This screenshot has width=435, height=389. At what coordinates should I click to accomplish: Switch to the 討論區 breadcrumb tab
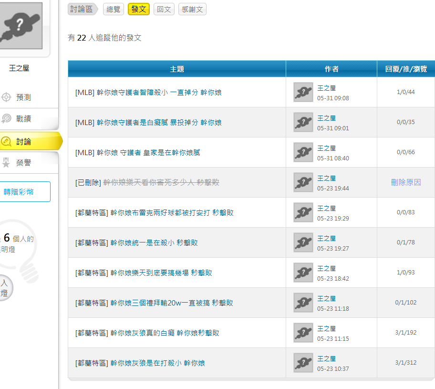click(x=83, y=9)
